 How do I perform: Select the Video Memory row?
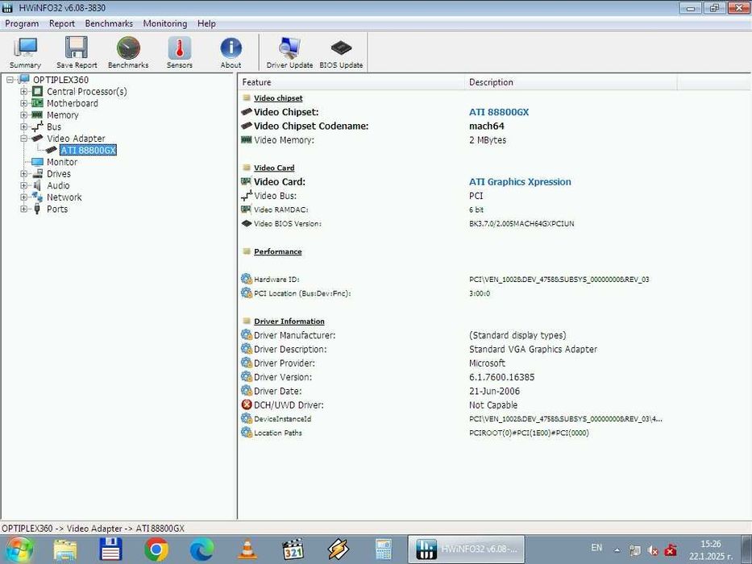494,140
